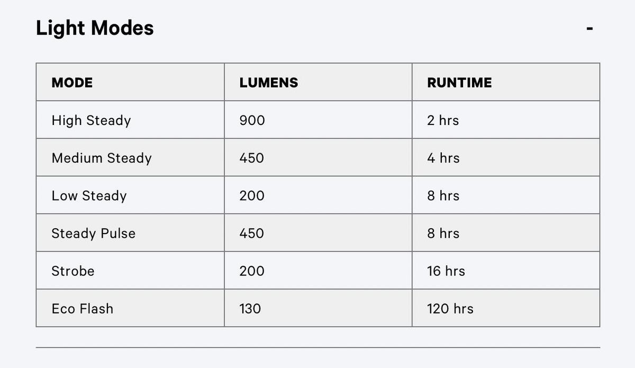Click the Light Modes heading
This screenshot has width=635, height=368.
tap(95, 28)
